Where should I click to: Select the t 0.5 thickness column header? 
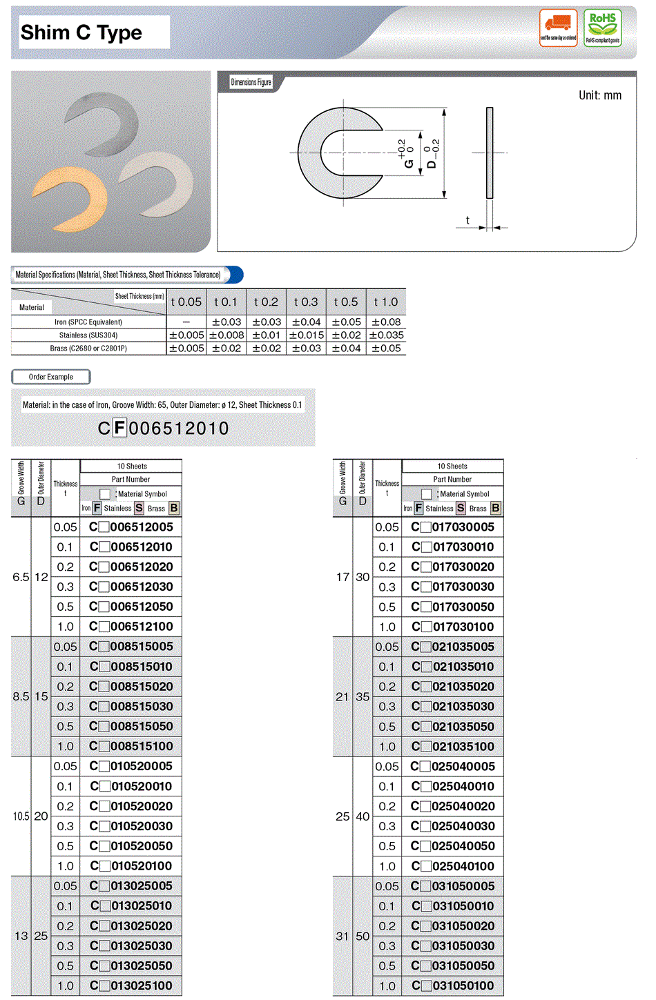346,302
